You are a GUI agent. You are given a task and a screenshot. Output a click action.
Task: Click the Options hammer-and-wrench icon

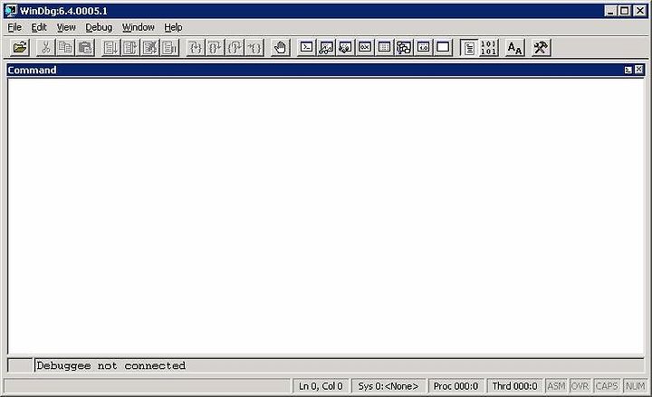(541, 48)
